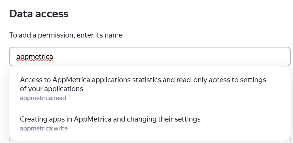
Task: Click "To add a permission, enter its name" label
Action: coord(66,35)
